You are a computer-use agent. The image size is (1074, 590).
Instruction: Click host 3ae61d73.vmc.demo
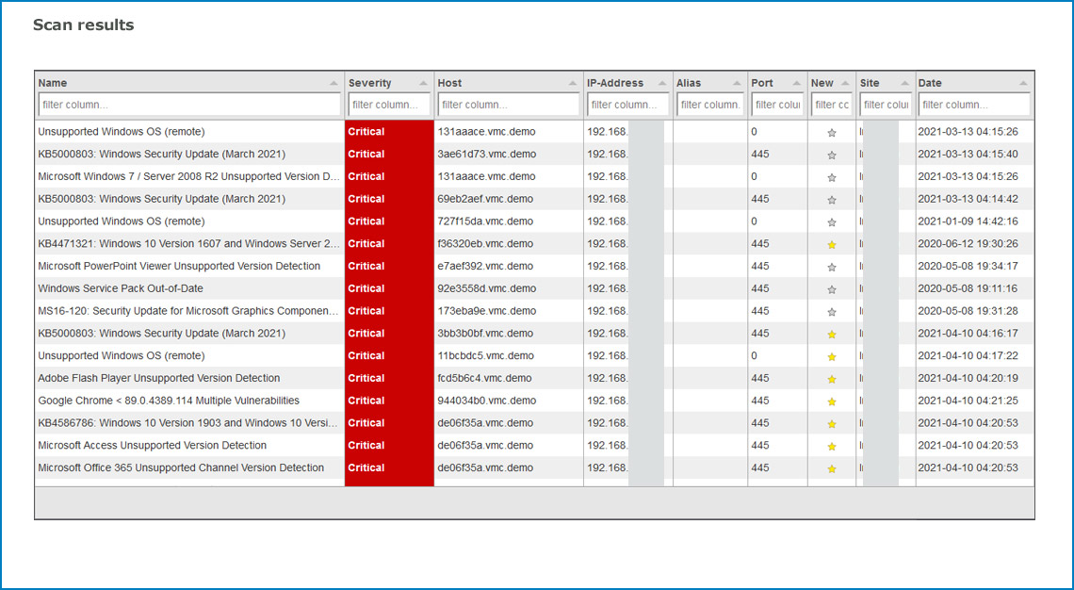click(x=487, y=155)
